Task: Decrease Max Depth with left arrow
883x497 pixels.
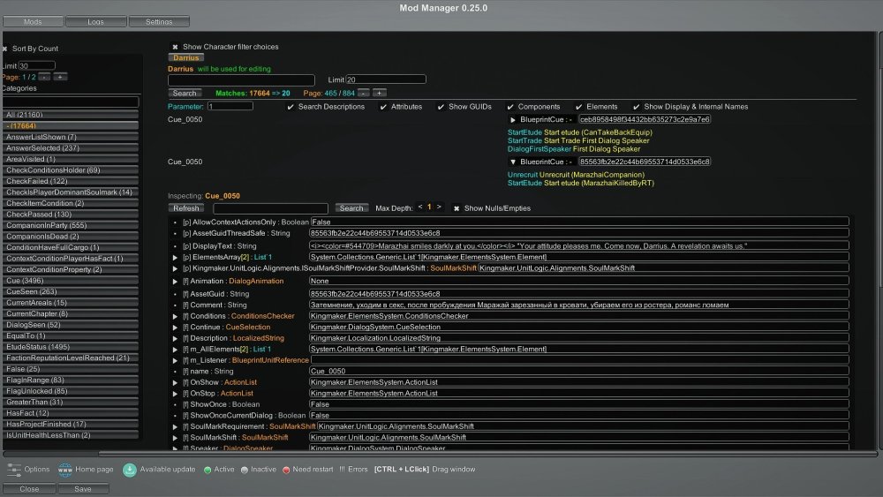Action: coord(419,207)
